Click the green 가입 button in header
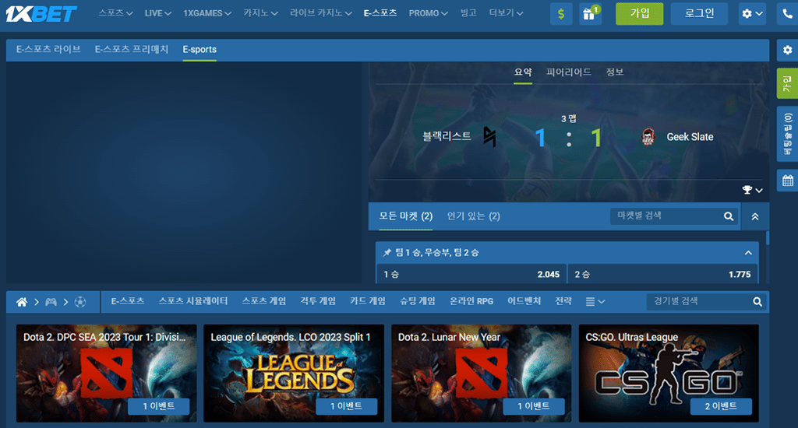798x428 pixels. [x=639, y=14]
